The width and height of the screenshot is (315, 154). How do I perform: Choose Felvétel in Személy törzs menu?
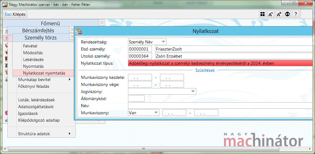(30, 46)
